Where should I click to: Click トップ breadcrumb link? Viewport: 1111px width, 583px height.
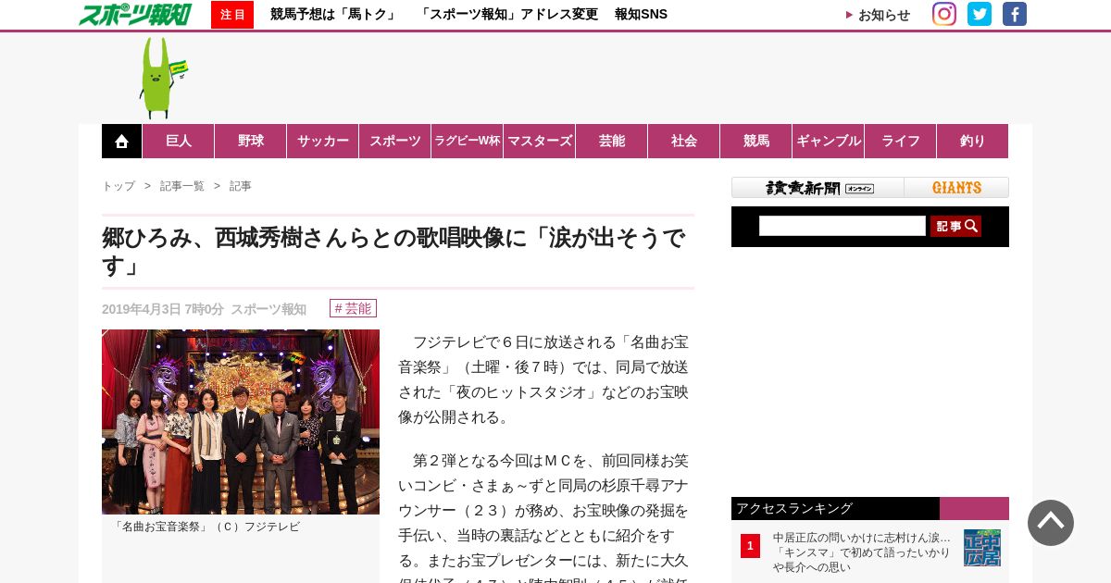click(119, 186)
